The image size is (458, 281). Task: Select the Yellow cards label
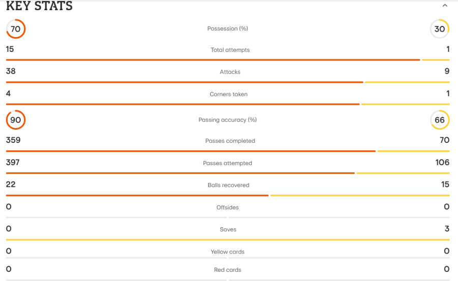(227, 252)
